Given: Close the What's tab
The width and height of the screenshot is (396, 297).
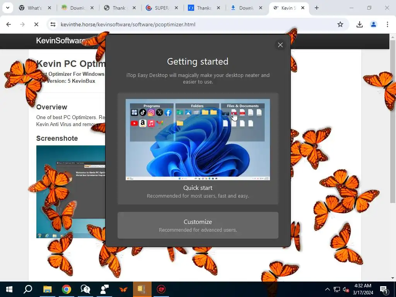Looking at the screenshot, I should click(49, 8).
